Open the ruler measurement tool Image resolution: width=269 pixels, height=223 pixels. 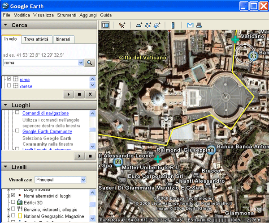point(173,25)
